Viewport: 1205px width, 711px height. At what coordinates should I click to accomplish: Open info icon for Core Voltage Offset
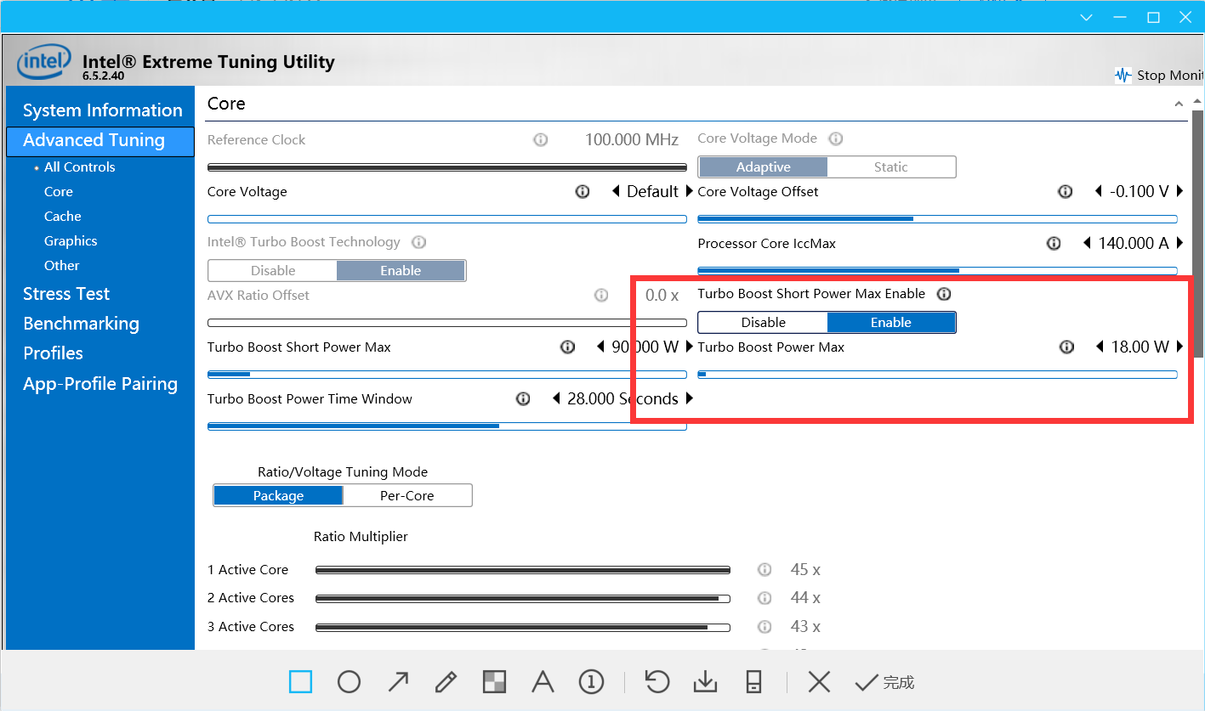(x=1065, y=192)
